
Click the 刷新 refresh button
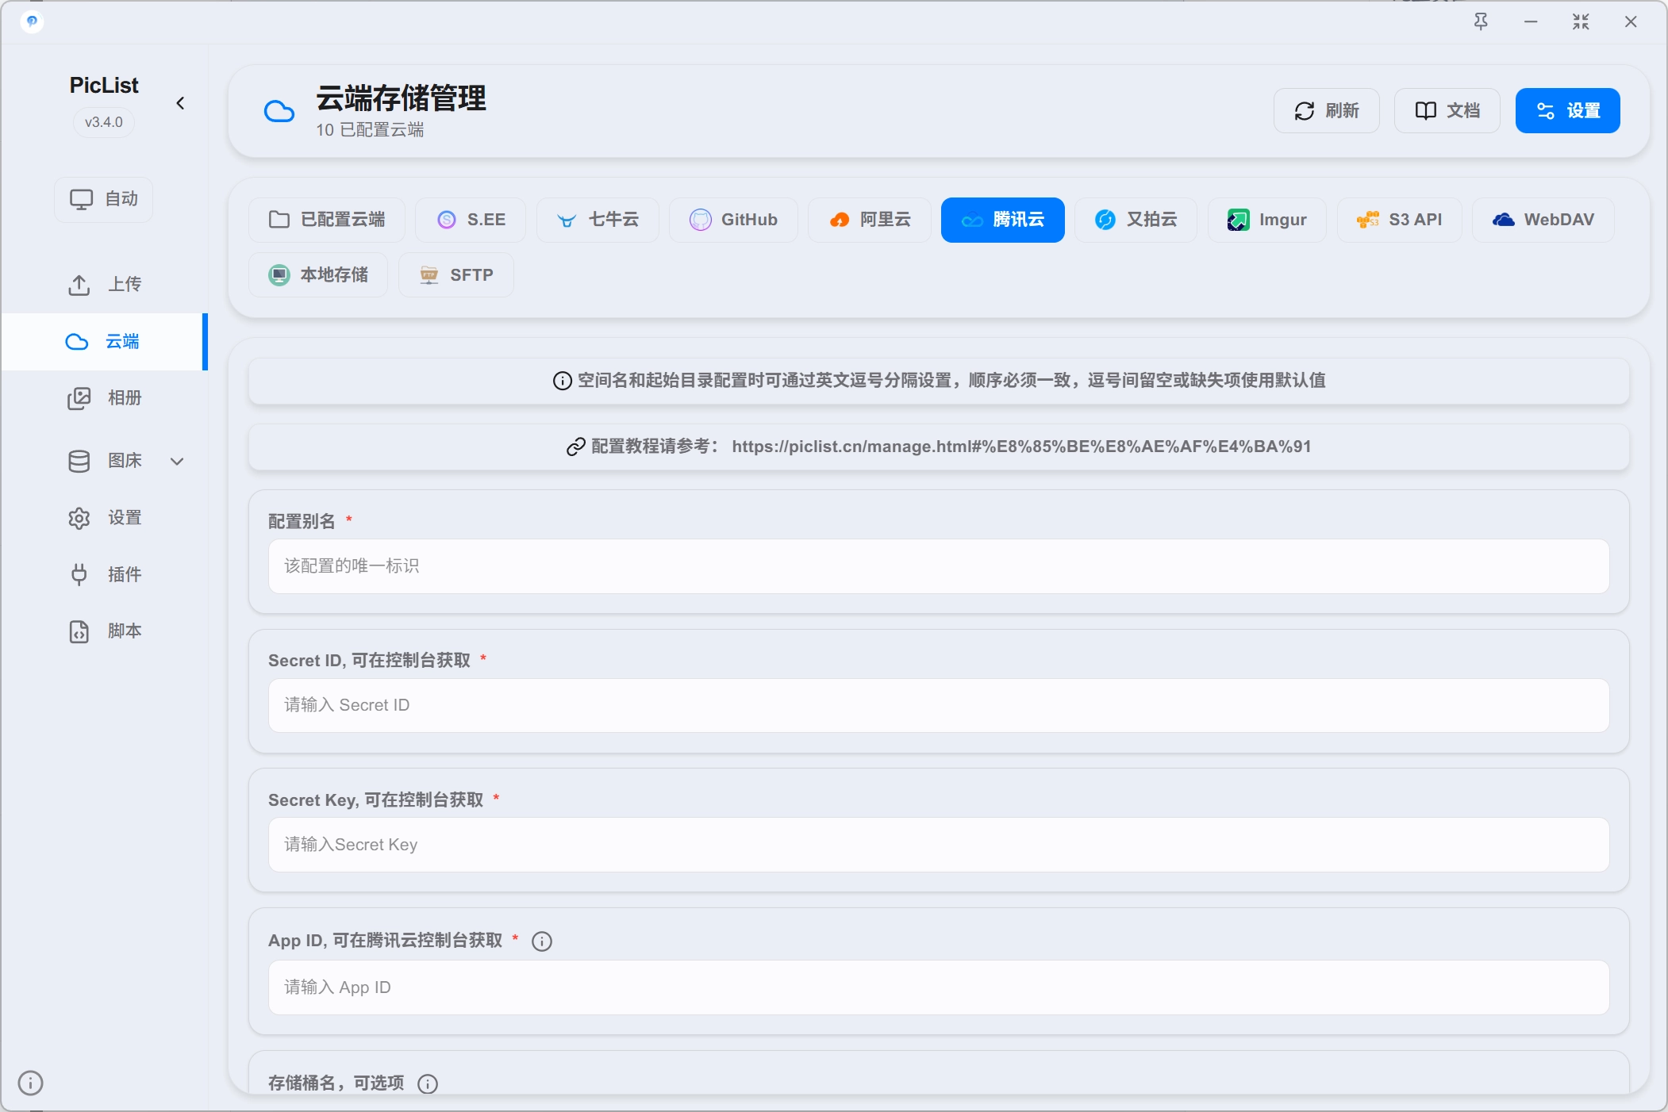[x=1327, y=110]
